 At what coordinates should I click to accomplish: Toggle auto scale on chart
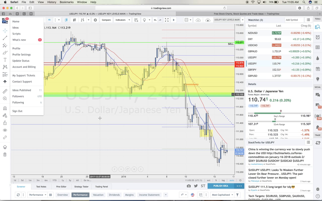[232, 180]
